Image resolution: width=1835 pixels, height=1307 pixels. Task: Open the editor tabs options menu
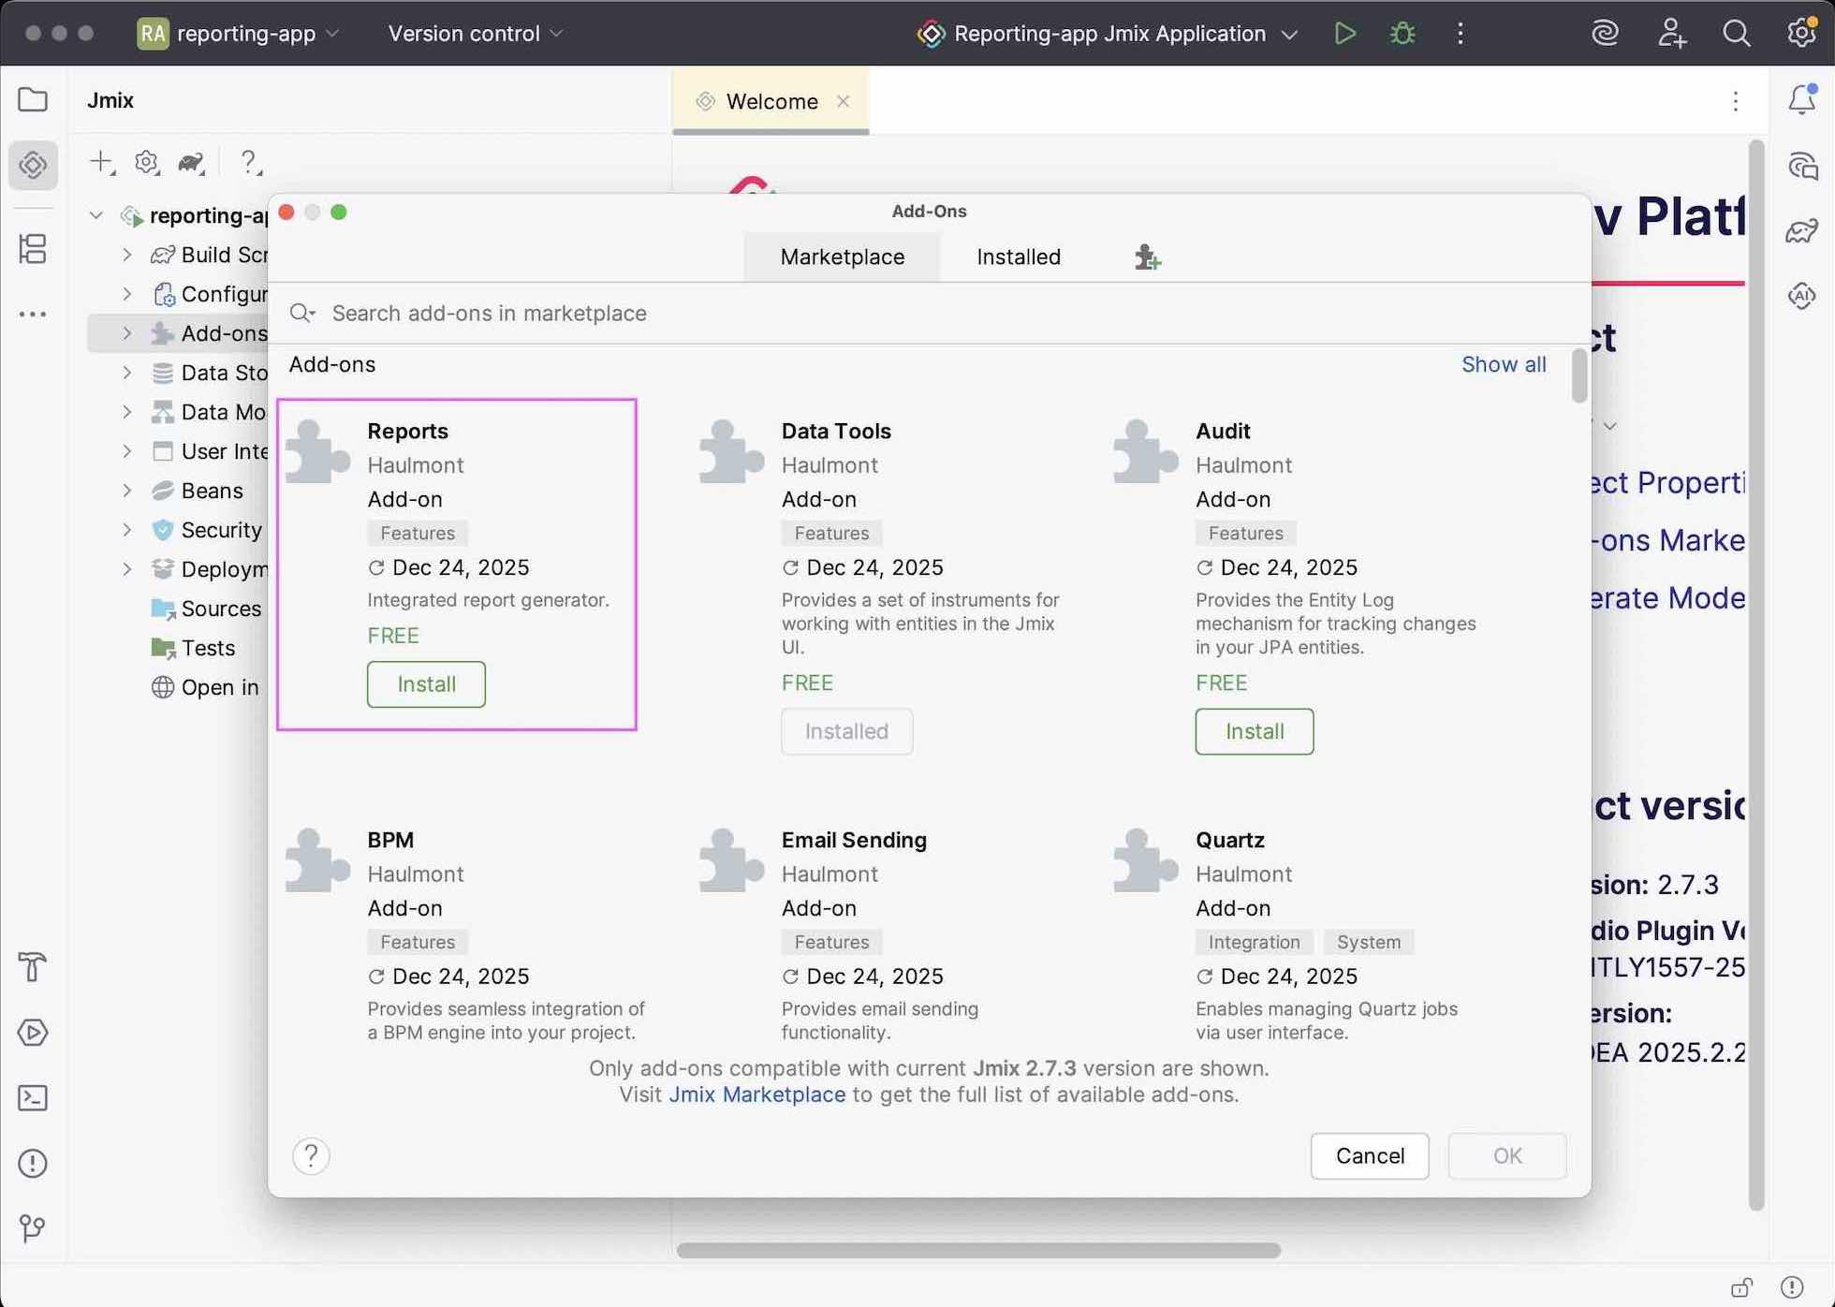tap(1736, 101)
